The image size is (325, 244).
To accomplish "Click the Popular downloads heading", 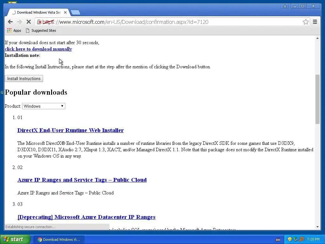I will pyautogui.click(x=36, y=92).
